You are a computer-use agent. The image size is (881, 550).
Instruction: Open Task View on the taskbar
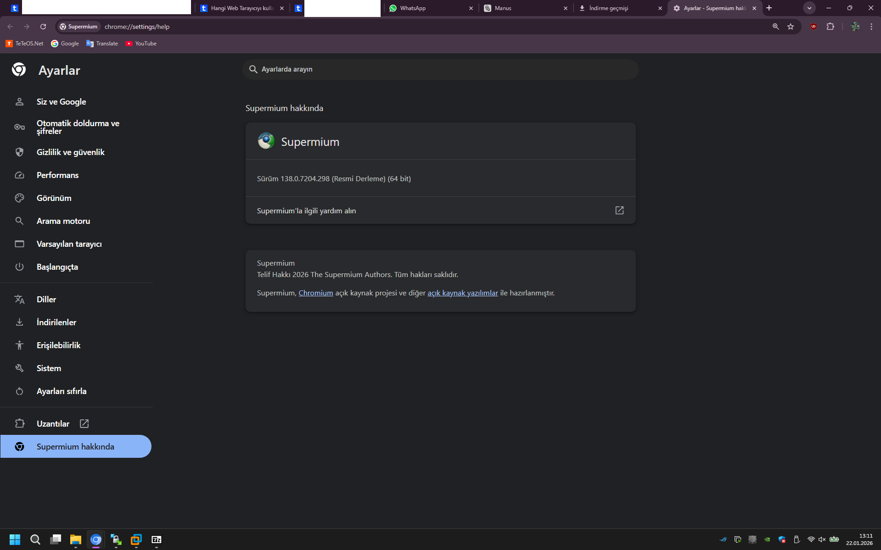click(56, 539)
